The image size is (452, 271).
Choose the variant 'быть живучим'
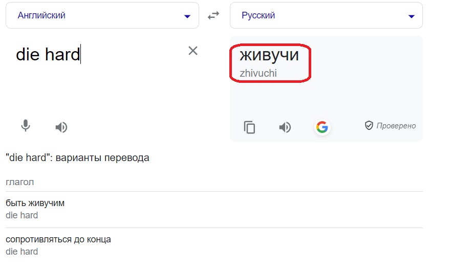(35, 203)
